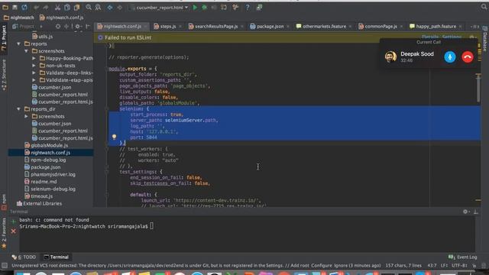The height and width of the screenshot is (275, 489).
Task: Click the Find magnifier icon
Action: pyautogui.click(x=89, y=7)
